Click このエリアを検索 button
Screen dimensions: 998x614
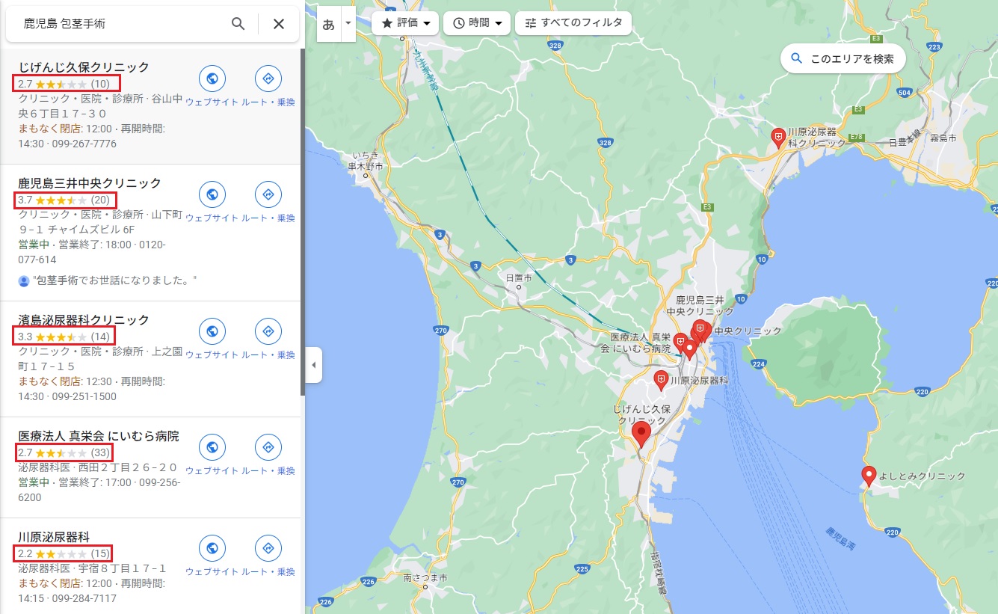(x=843, y=58)
